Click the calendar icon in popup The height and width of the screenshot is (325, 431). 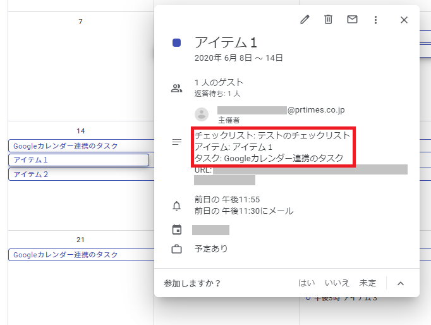click(x=176, y=230)
